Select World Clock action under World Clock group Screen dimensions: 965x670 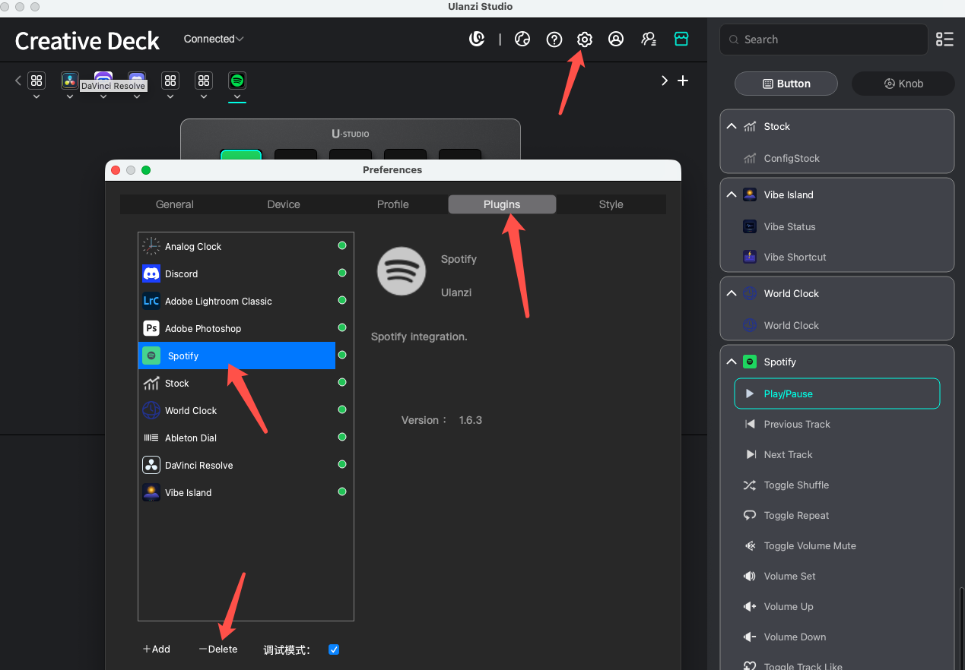tap(837, 325)
